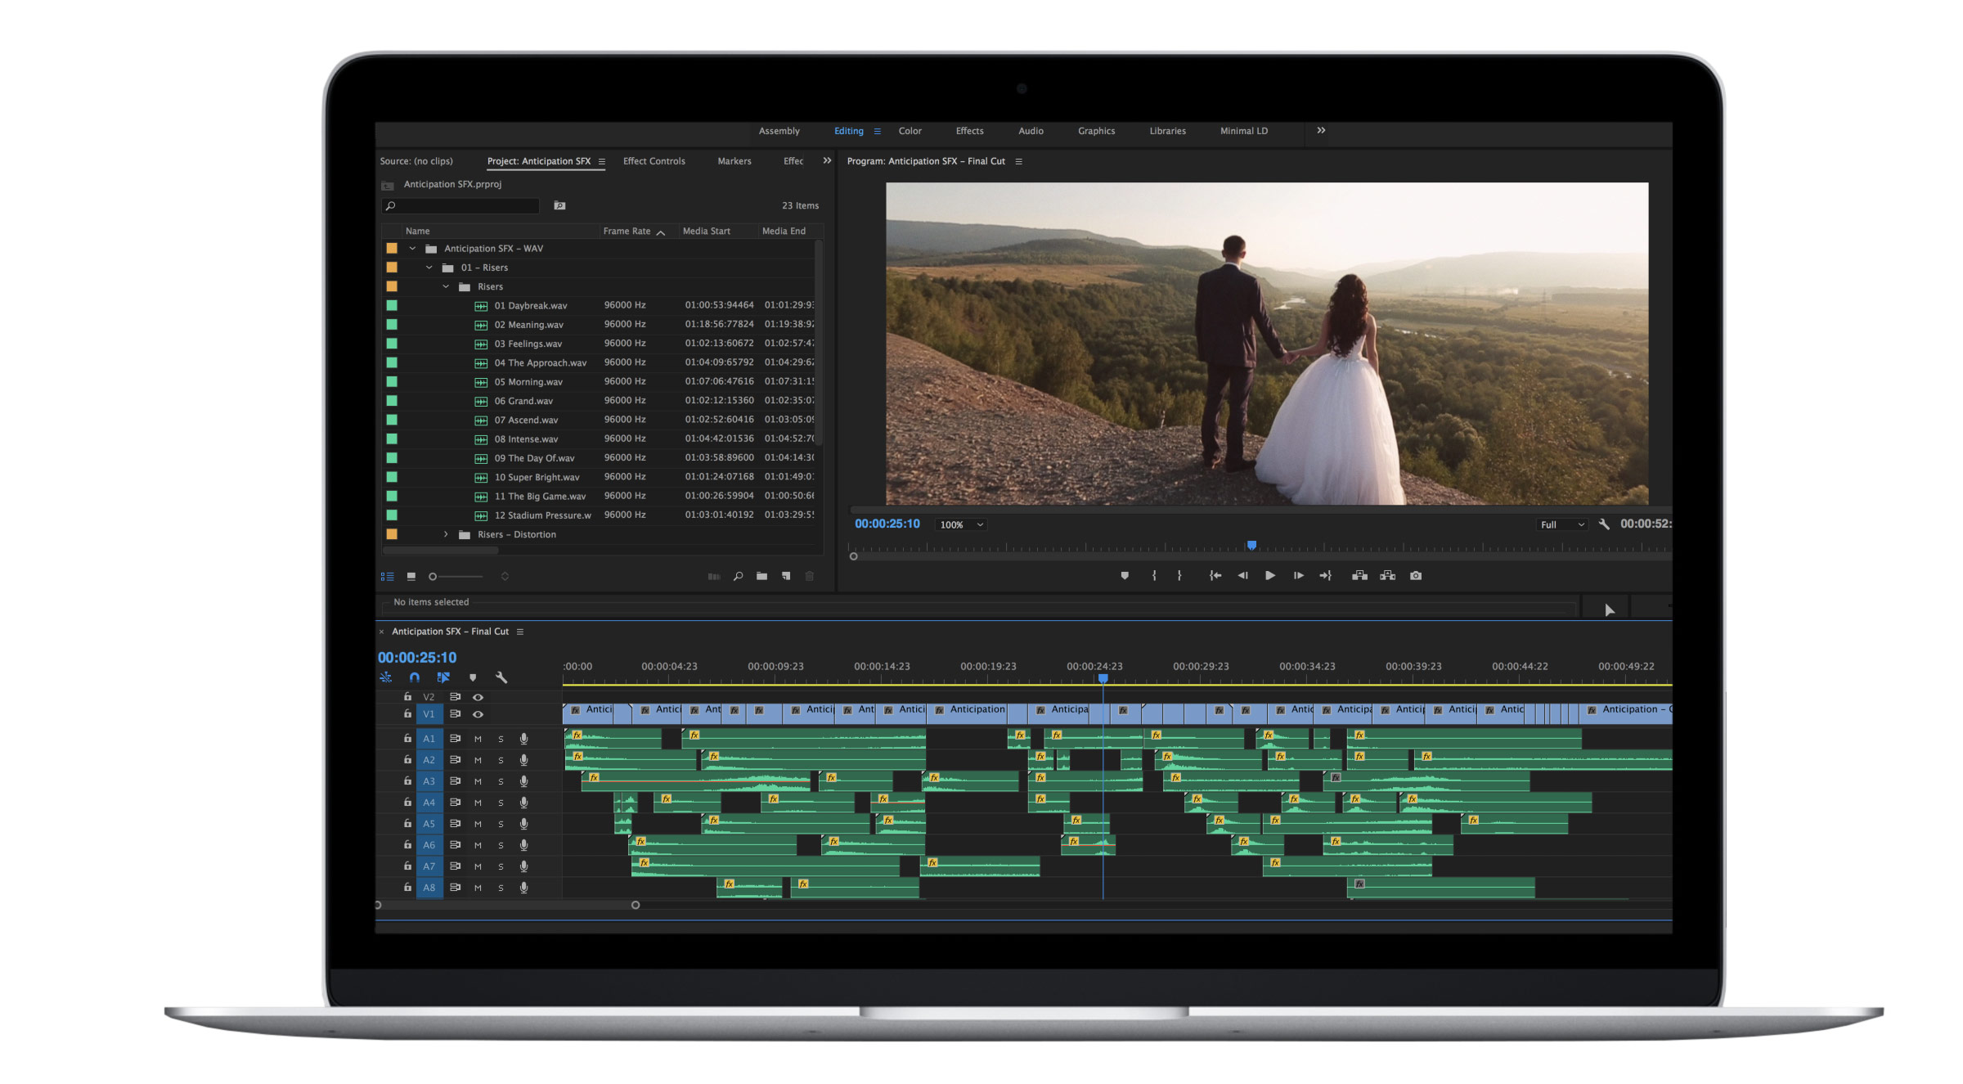The height and width of the screenshot is (1084, 1963).
Task: Adjust project thumbnail size slider
Action: [x=456, y=577]
